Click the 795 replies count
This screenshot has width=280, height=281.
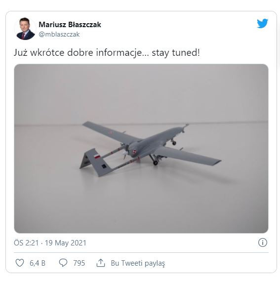[79, 263]
